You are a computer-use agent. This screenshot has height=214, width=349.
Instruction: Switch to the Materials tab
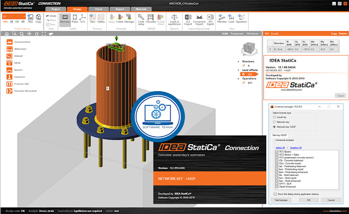coord(141,9)
